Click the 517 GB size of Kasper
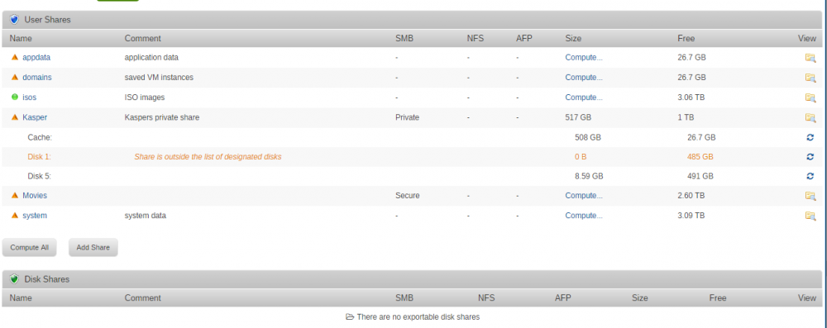The width and height of the screenshot is (827, 328). tap(578, 117)
